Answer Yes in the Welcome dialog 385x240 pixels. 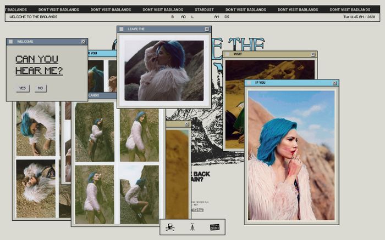click(23, 88)
